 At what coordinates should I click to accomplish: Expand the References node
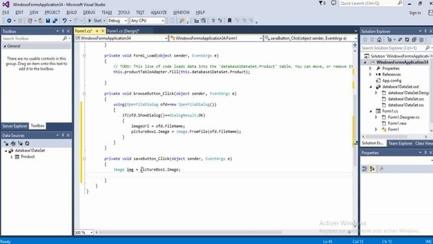(x=371, y=75)
